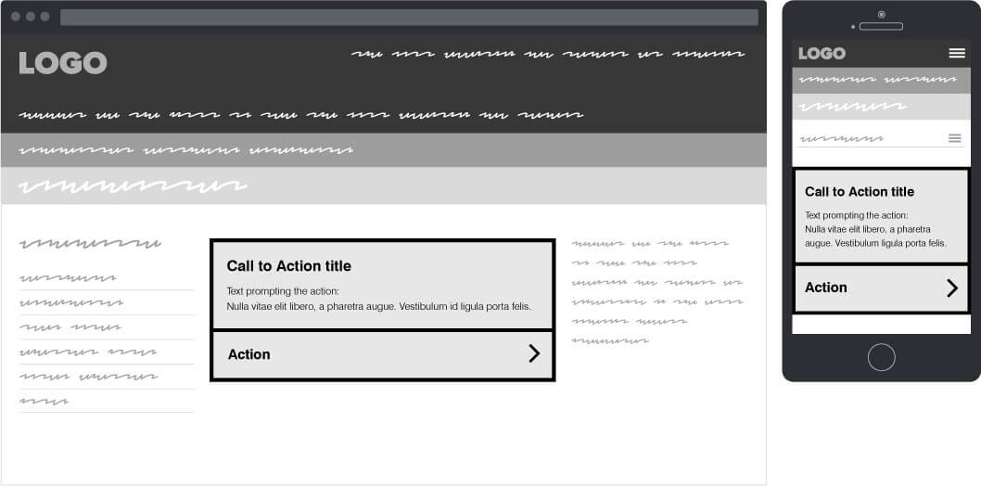Select the desktop "Call to Action title" heading
This screenshot has width=981, height=486.
point(288,266)
